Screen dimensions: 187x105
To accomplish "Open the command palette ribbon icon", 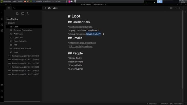I will [2, 30].
